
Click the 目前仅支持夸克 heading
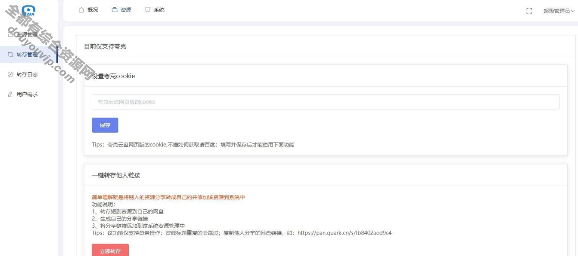[x=105, y=46]
